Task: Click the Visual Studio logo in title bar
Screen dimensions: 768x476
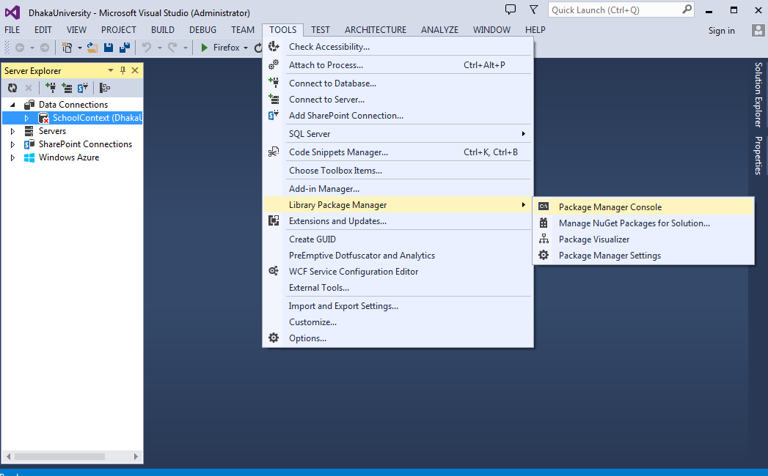Action: (x=12, y=12)
